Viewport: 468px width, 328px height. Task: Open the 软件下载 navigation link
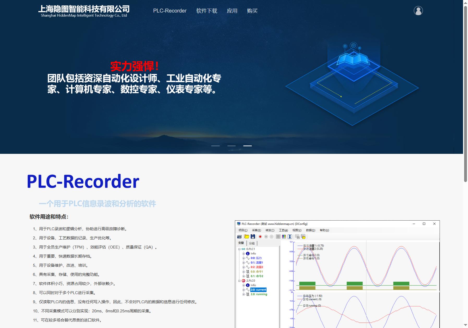(207, 11)
